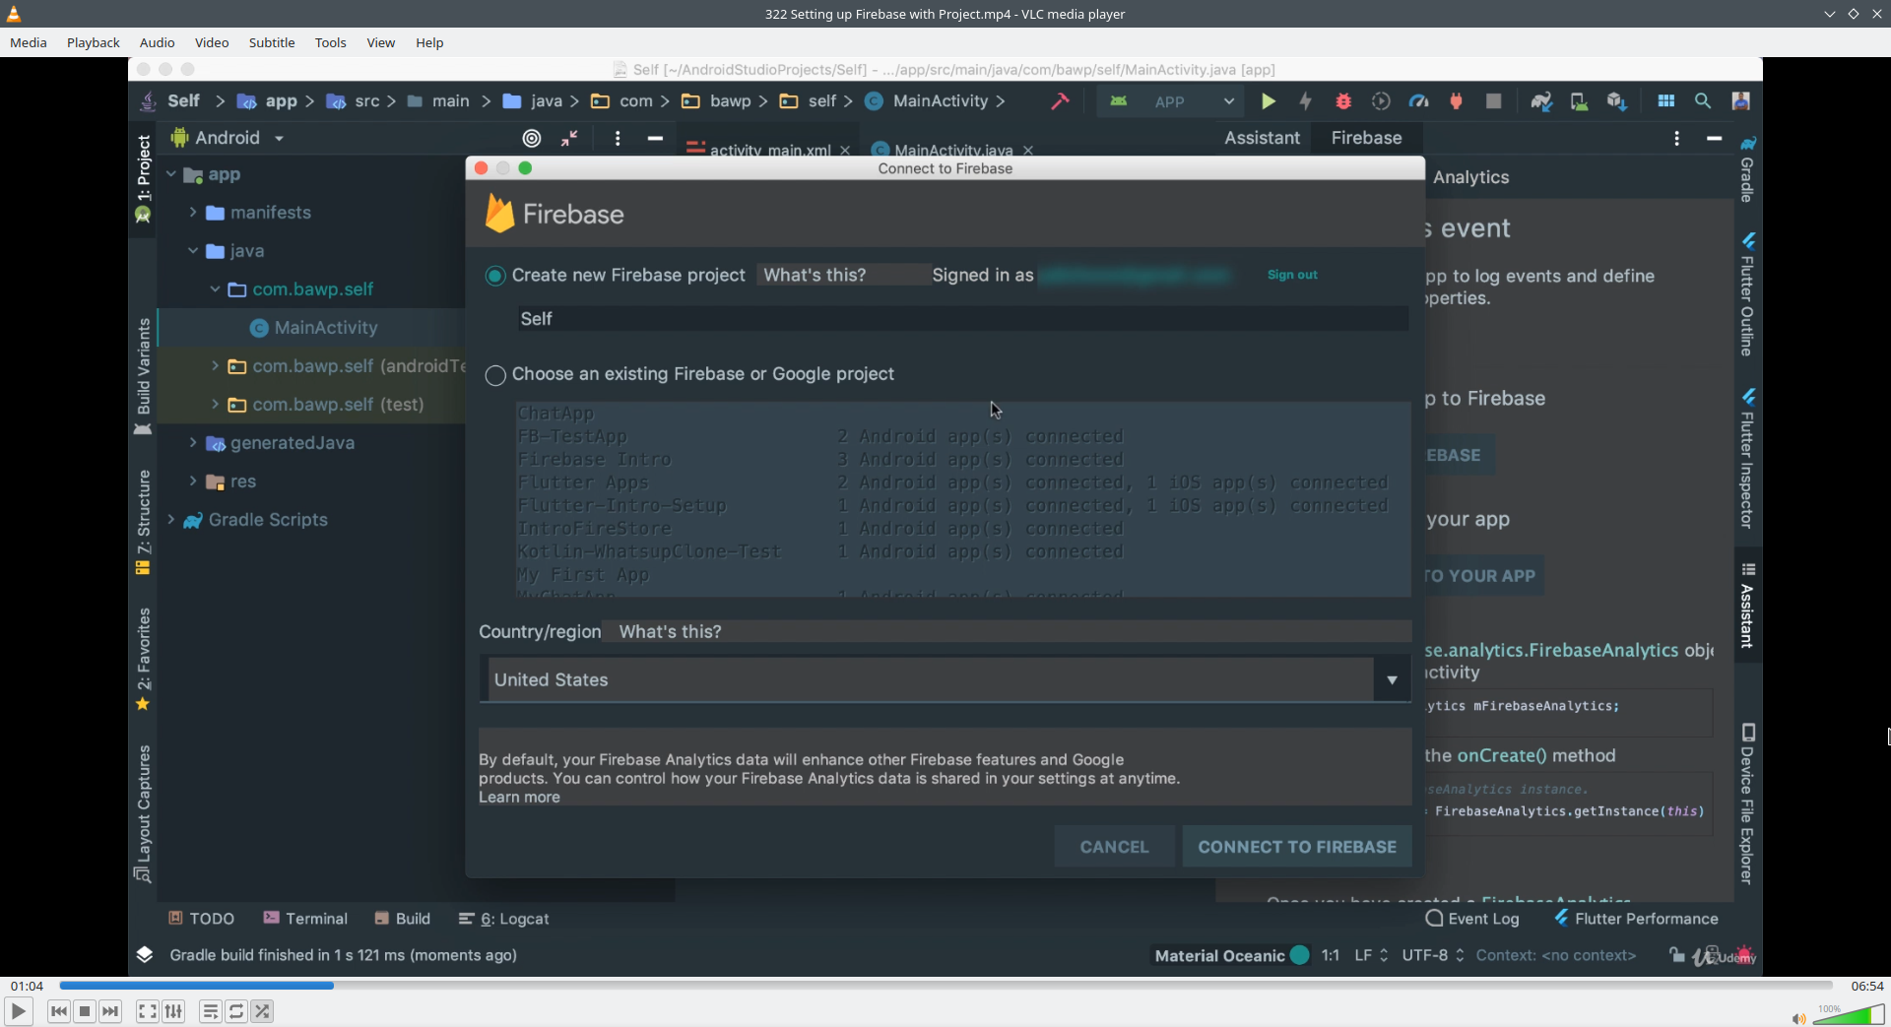Select Create new Firebase project radio

tap(495, 276)
